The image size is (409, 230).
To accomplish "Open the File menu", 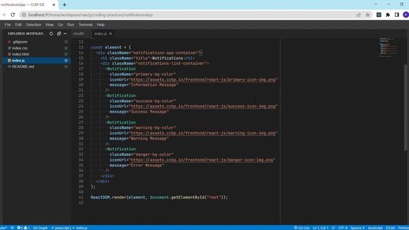I will tap(8, 24).
